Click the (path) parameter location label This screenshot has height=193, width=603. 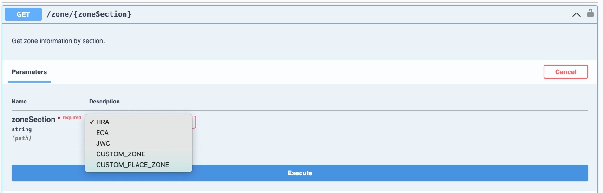[x=21, y=138]
